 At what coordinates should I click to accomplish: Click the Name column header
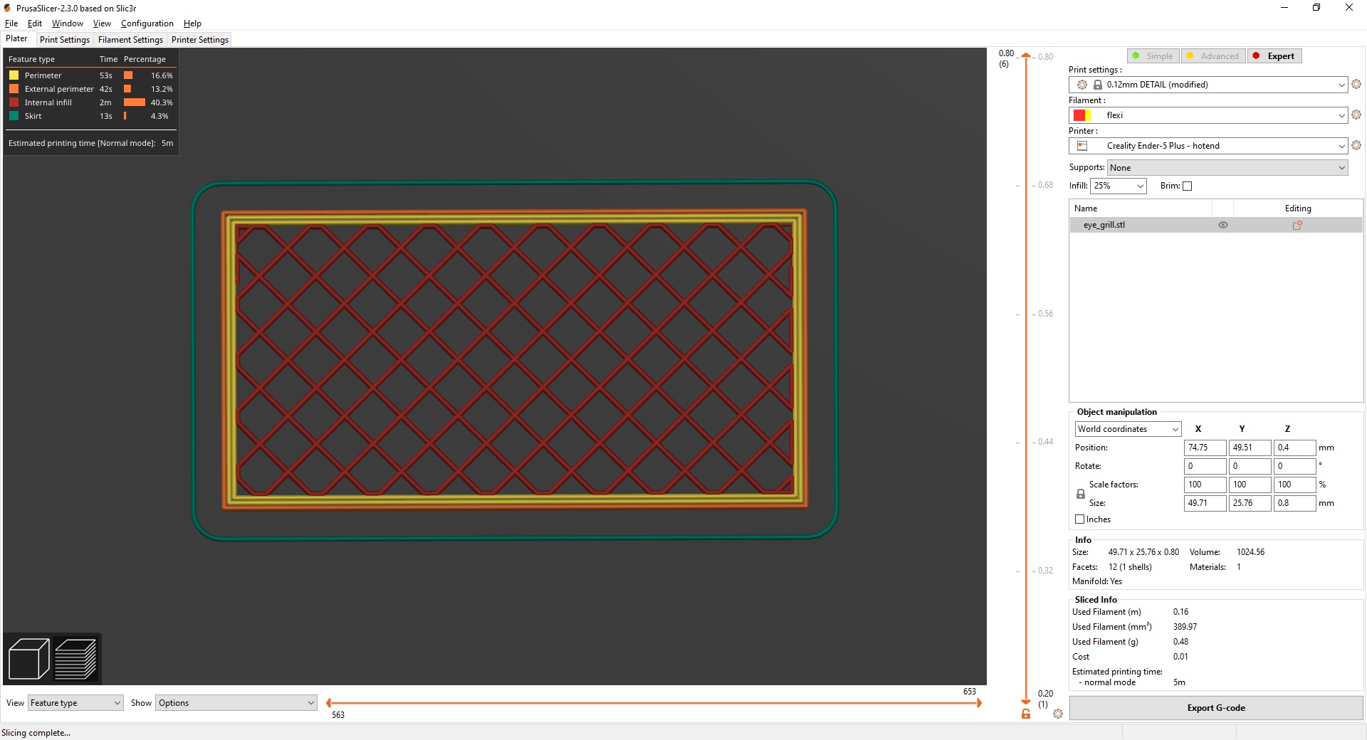(1141, 208)
